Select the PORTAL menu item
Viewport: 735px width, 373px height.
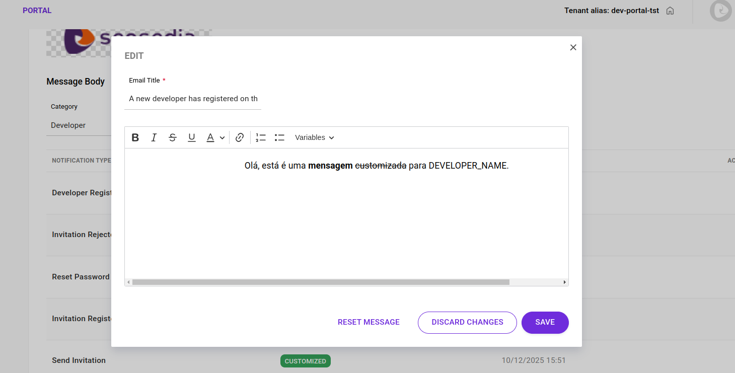37,10
